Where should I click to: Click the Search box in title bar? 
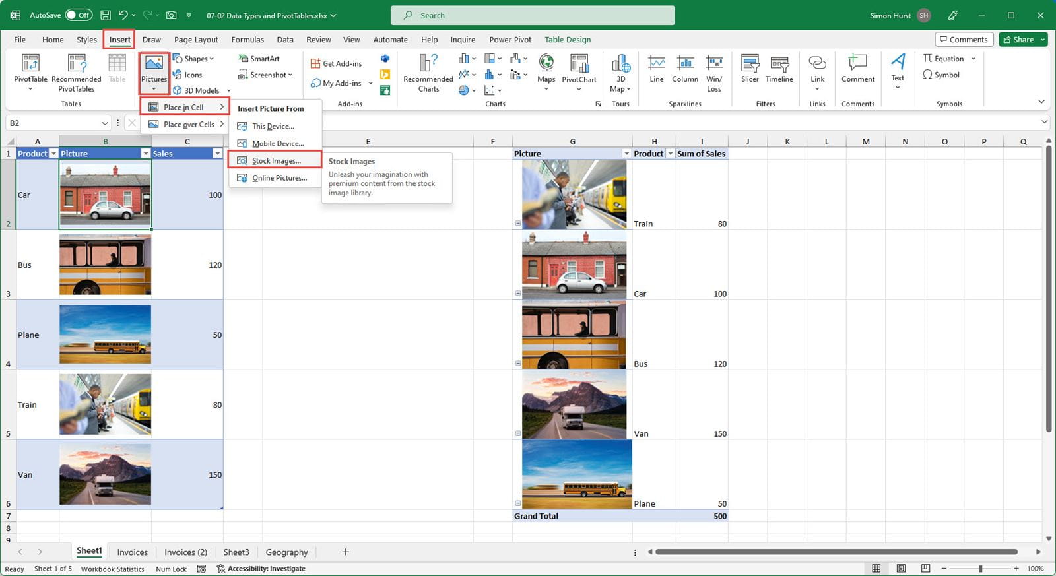533,15
